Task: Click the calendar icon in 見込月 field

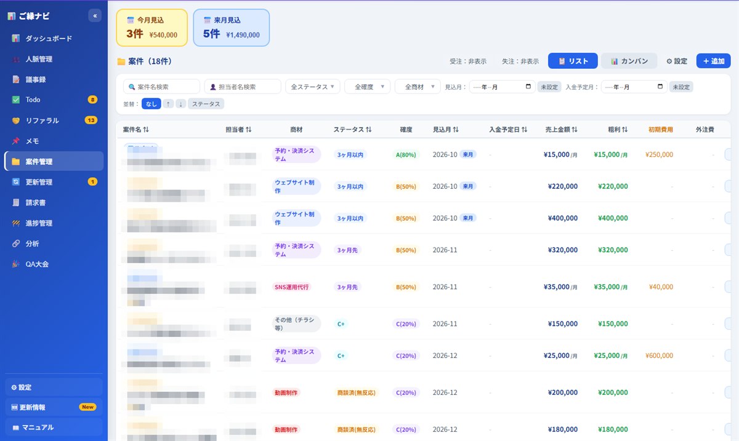Action: [528, 87]
